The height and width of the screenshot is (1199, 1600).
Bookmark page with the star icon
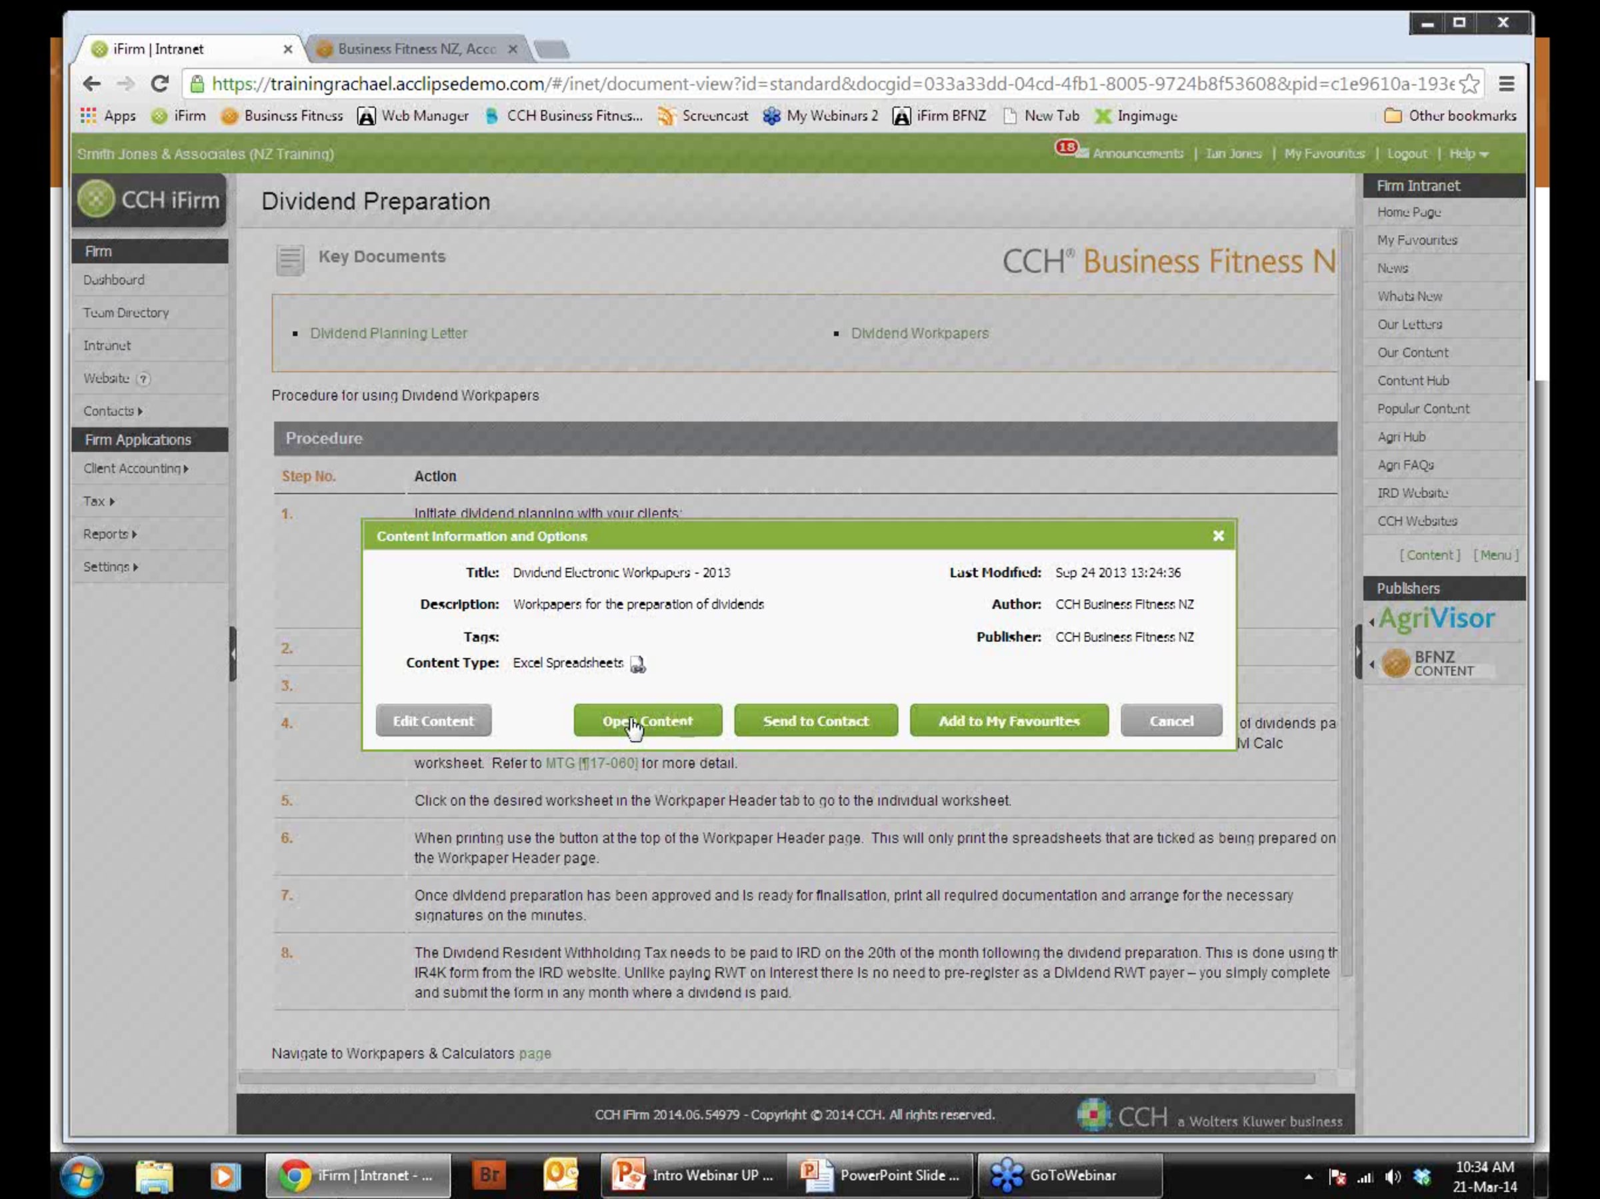(1469, 84)
